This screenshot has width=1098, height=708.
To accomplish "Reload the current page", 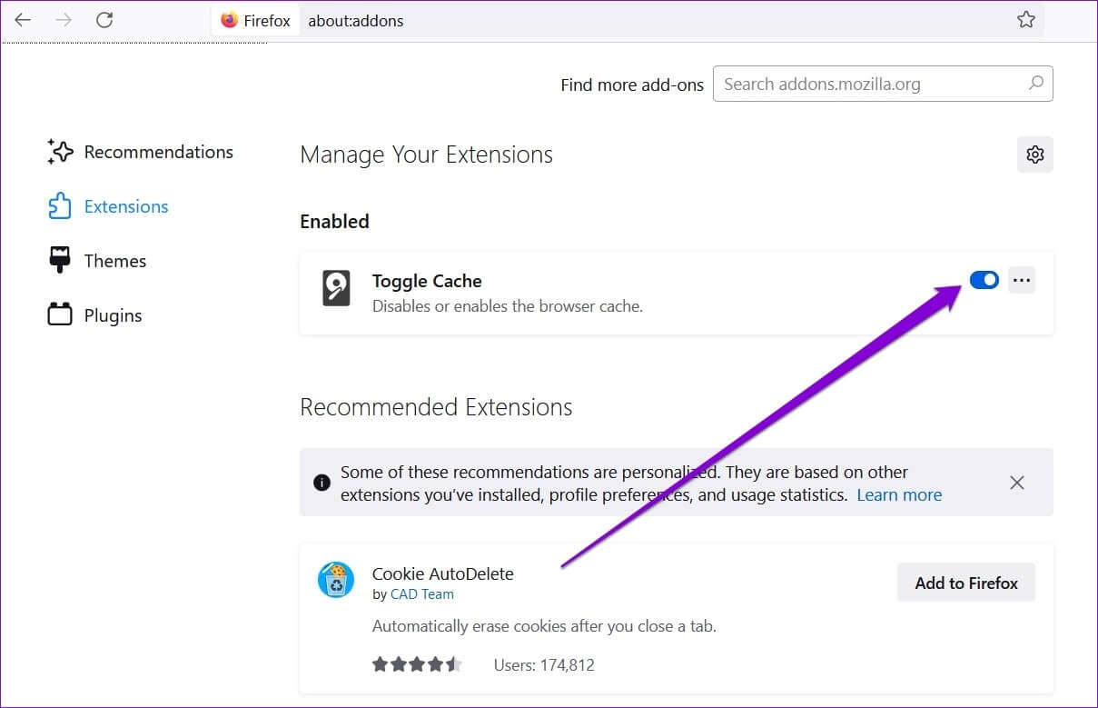I will point(104,20).
